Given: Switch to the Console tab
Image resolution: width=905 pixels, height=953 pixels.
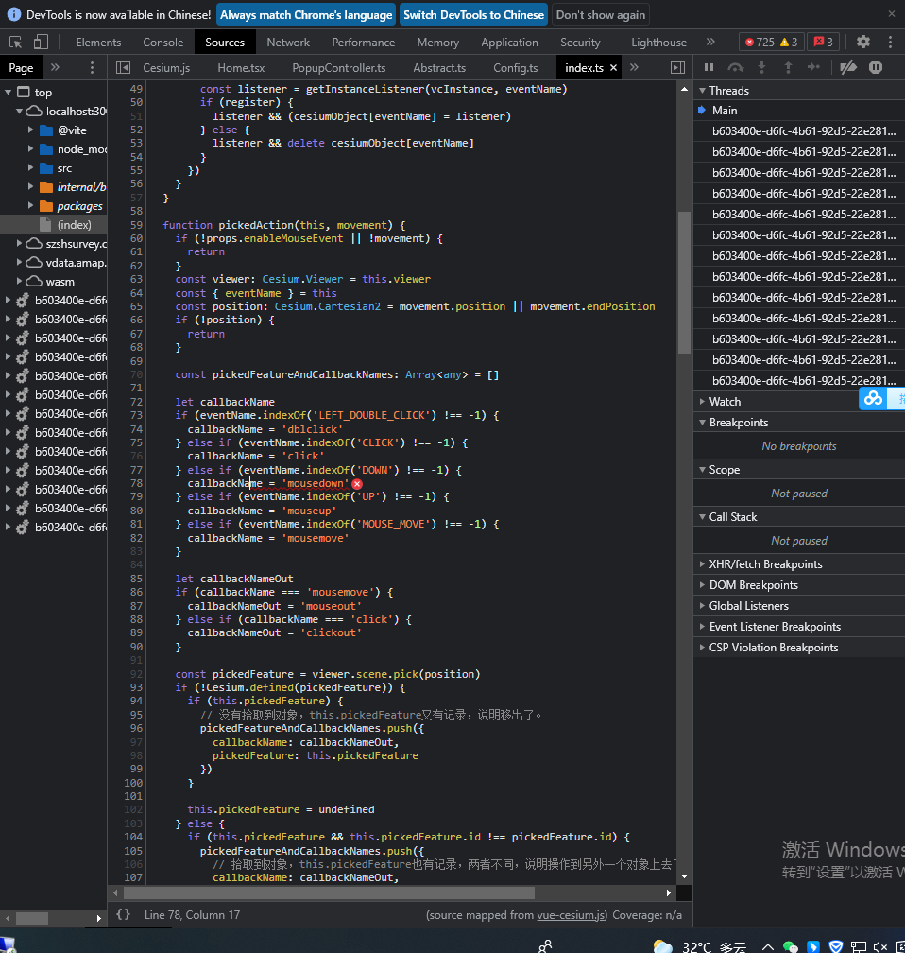Looking at the screenshot, I should tap(162, 42).
